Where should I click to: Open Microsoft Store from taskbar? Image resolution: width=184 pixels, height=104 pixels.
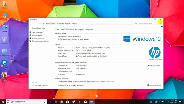click(x=68, y=101)
